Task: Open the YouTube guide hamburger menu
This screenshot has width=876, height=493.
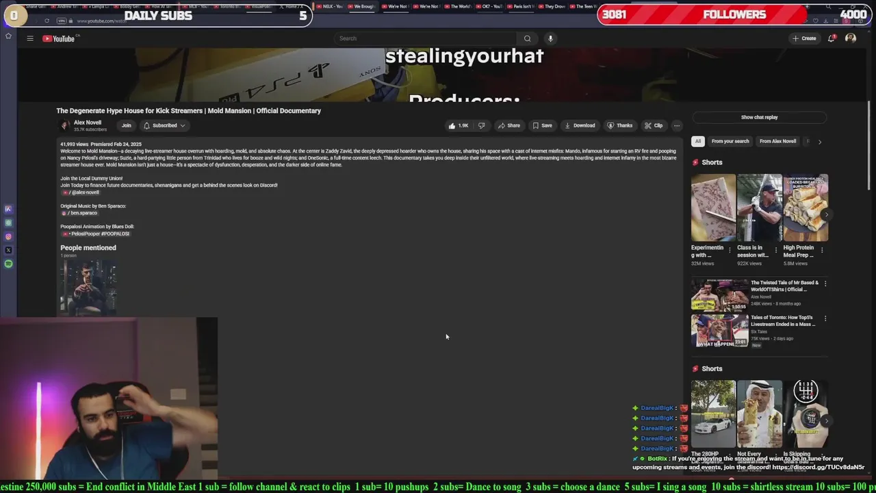Action: tap(30, 38)
